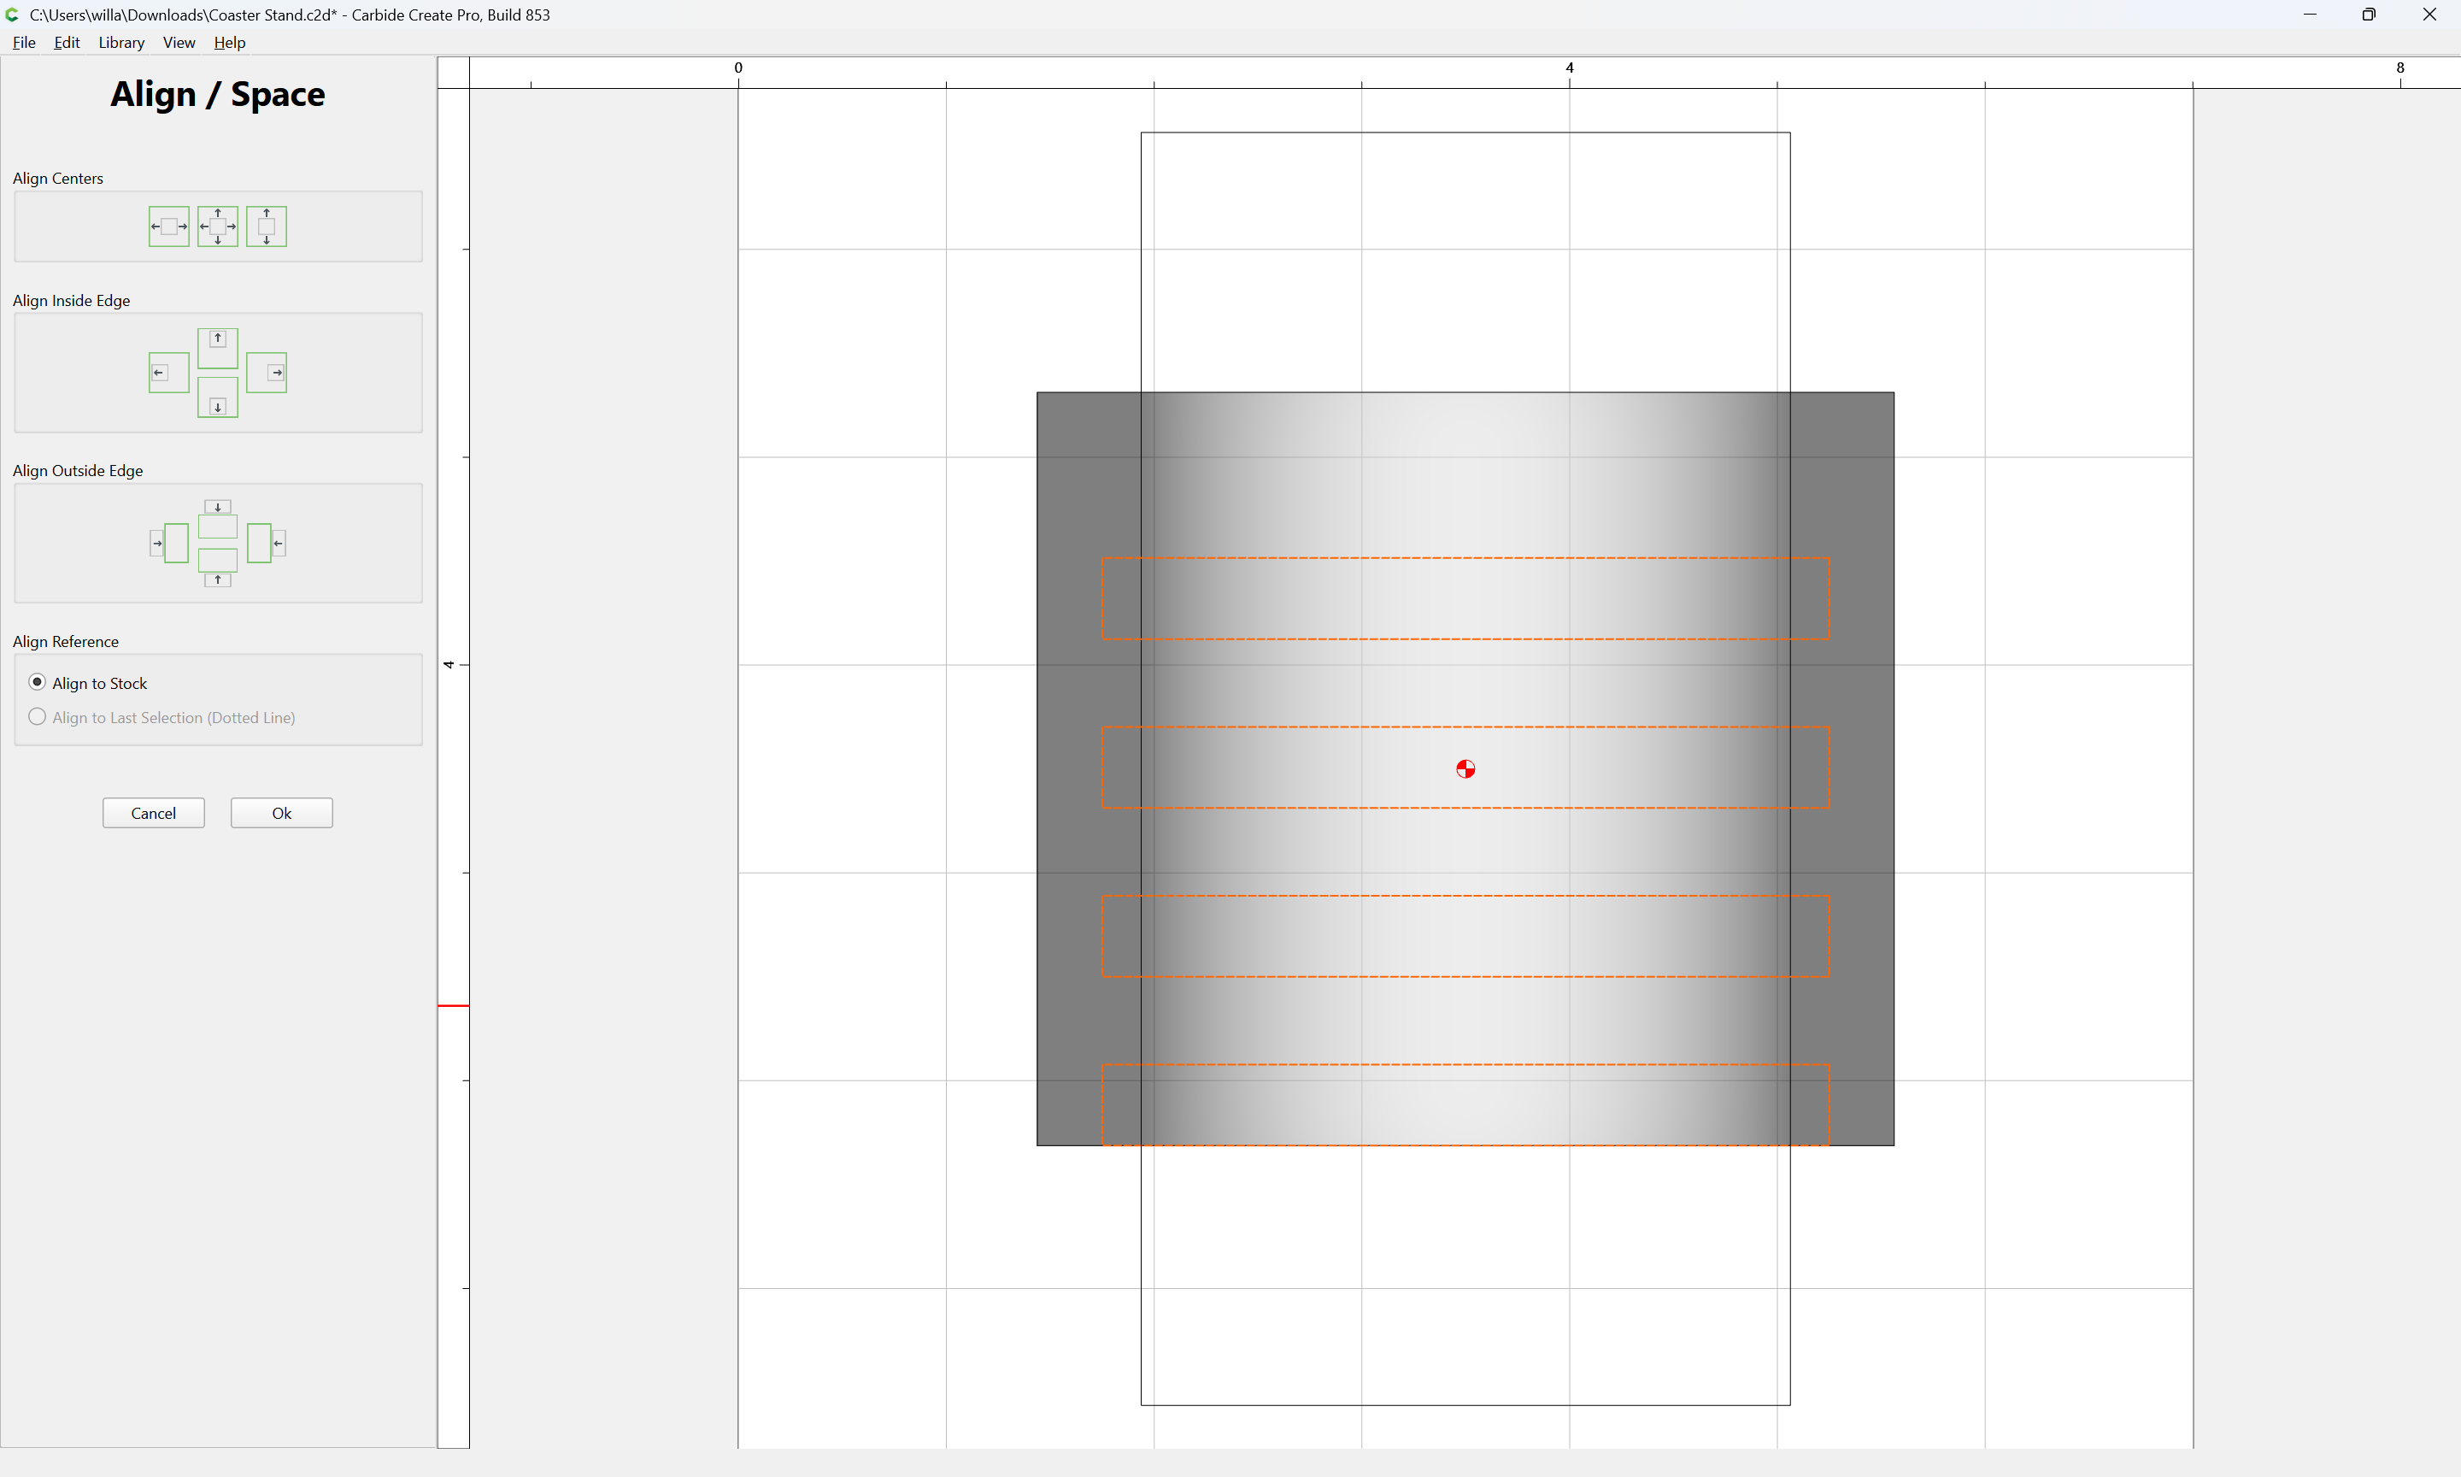Screen dimensions: 2461x1477
Task: Align outside left edge icon
Action: (169, 544)
